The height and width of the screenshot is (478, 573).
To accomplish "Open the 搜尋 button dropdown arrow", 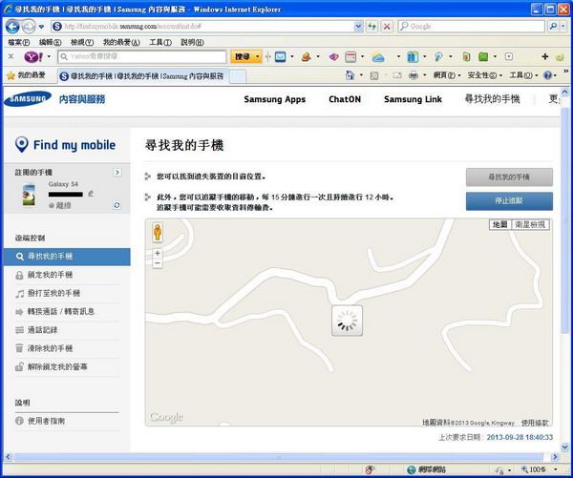I will coord(257,56).
